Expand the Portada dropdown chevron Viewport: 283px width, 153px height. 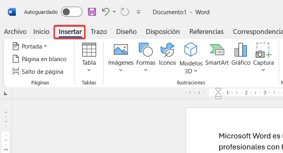click(x=45, y=46)
